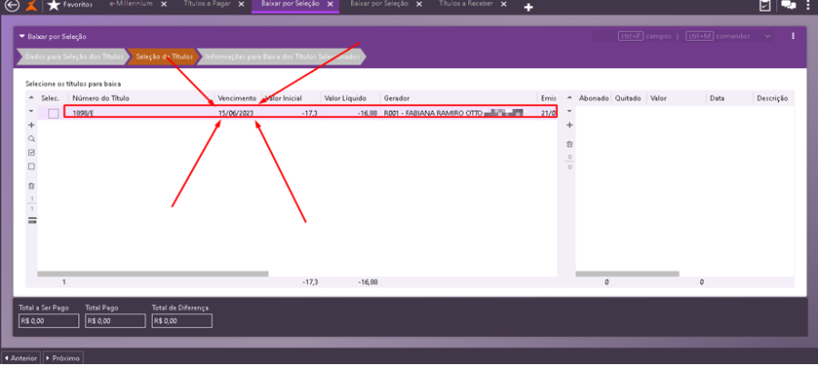Image resolution: width=818 pixels, height=365 pixels.
Task: Open the chat messages icon at top right
Action: tap(788, 5)
